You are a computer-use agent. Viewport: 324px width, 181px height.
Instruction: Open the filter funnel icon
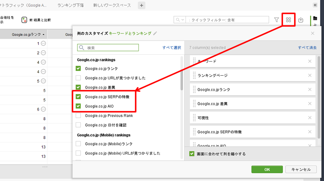(277, 19)
